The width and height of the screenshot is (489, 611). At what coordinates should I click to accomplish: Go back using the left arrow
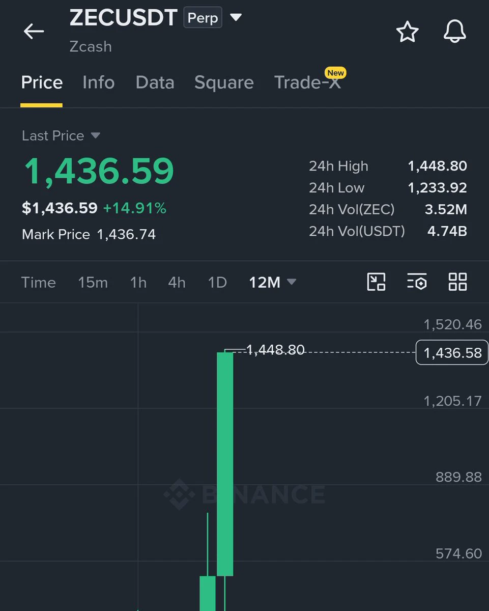34,32
